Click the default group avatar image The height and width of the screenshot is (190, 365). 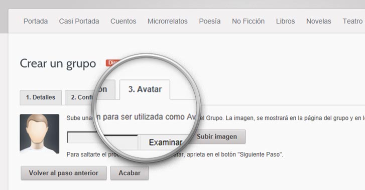click(40, 133)
